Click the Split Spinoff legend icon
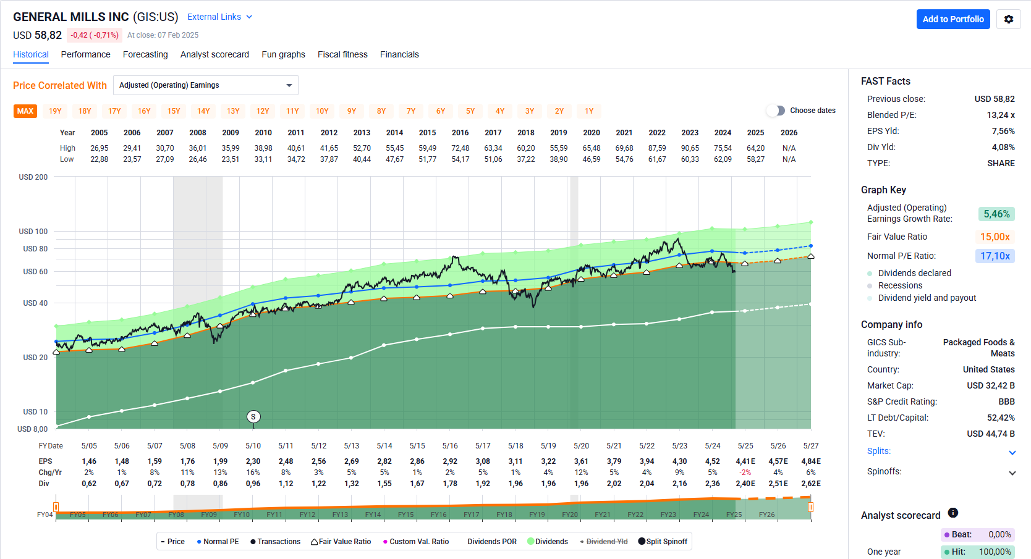Viewport: 1031px width, 559px height. 642,542
